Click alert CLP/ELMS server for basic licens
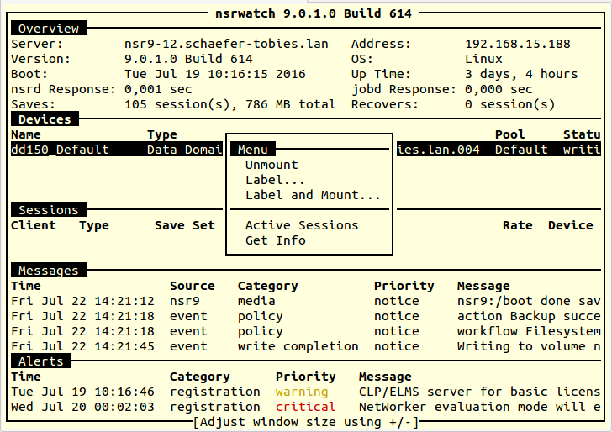Viewport: 612px width, 432px height. [x=480, y=392]
